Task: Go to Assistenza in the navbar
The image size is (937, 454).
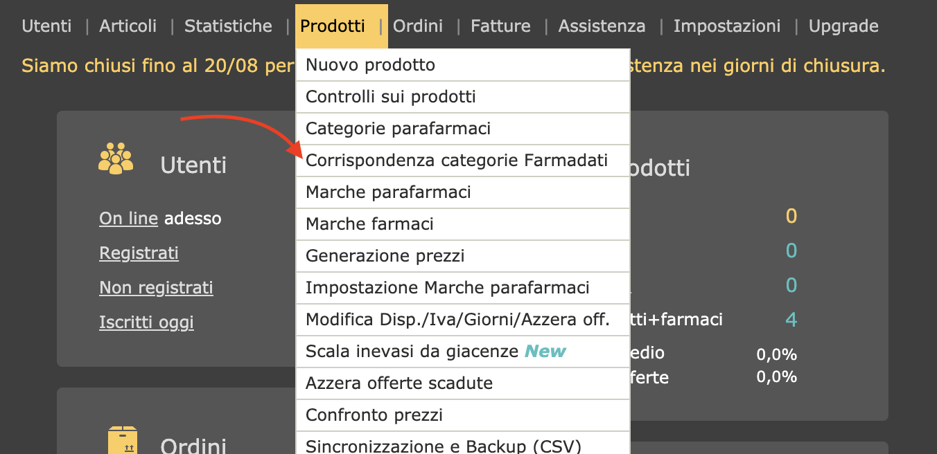Action: coord(602,26)
